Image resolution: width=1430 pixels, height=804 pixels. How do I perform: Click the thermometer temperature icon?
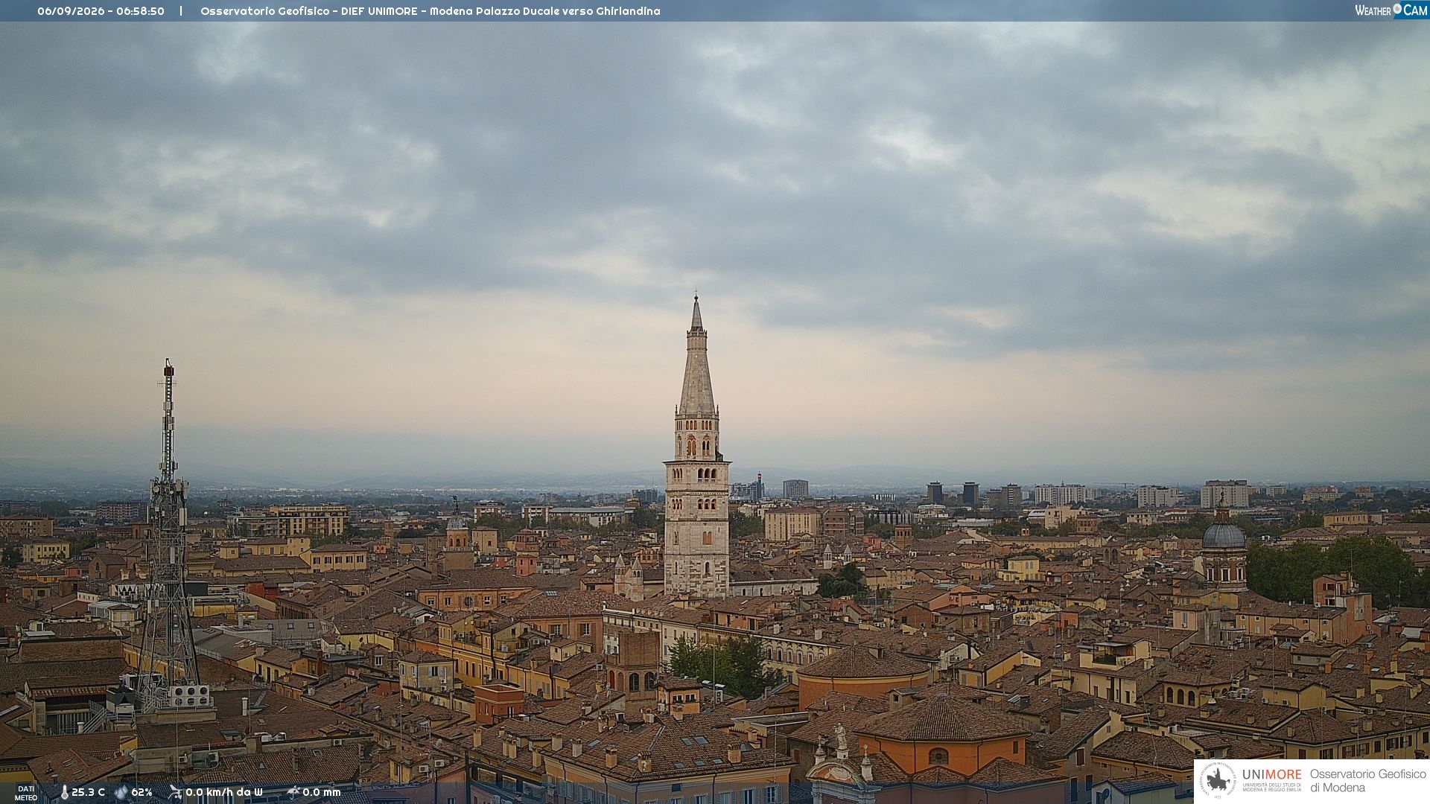point(64,792)
